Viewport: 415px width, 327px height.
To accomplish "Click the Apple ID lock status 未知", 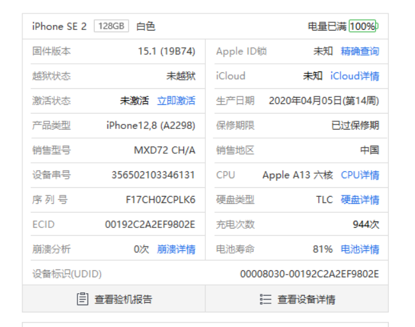I will coord(323,51).
